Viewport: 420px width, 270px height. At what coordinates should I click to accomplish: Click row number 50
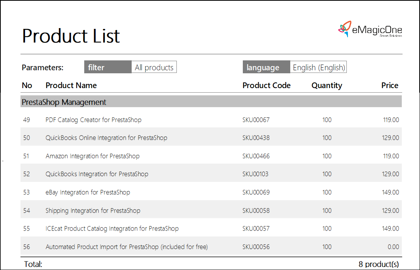(x=27, y=138)
